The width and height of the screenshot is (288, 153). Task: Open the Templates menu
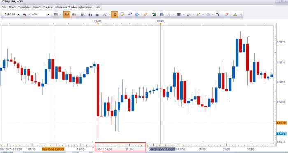coord(24,7)
